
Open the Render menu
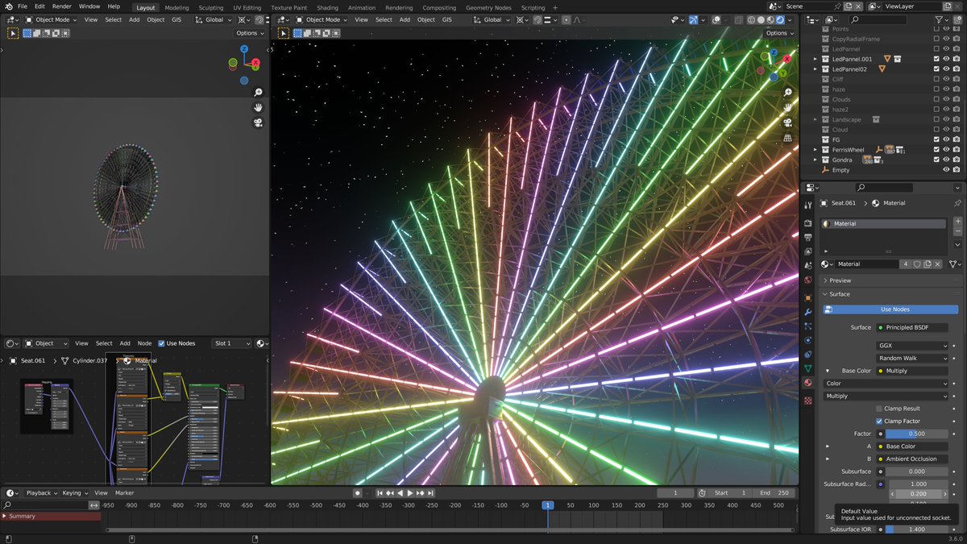tap(62, 6)
